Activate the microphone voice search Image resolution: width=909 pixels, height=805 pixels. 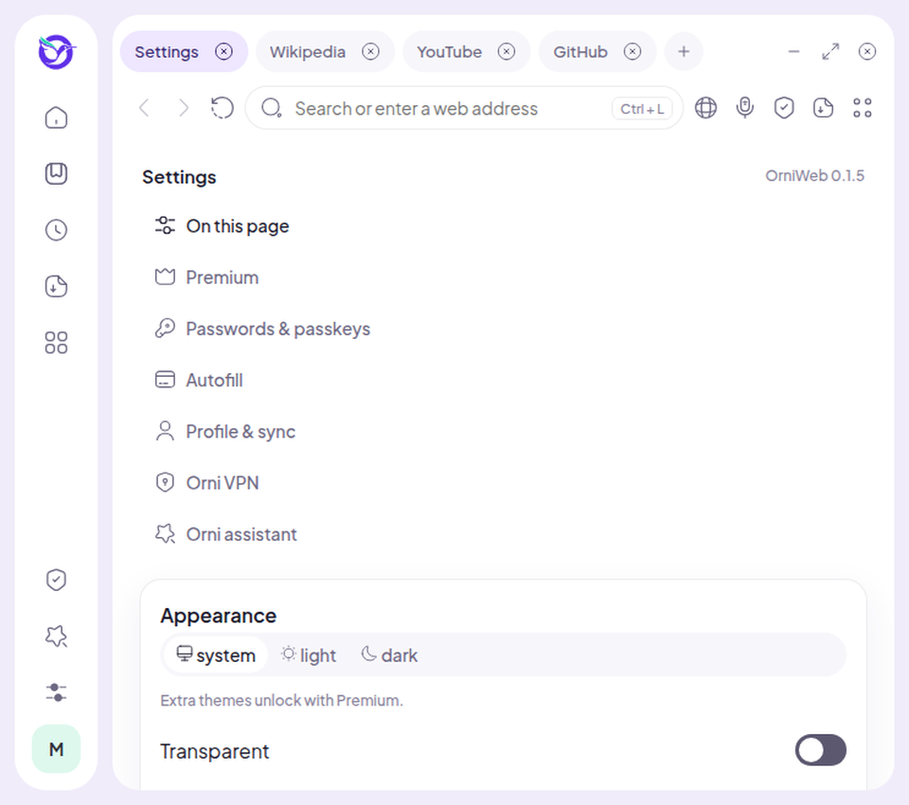[745, 108]
